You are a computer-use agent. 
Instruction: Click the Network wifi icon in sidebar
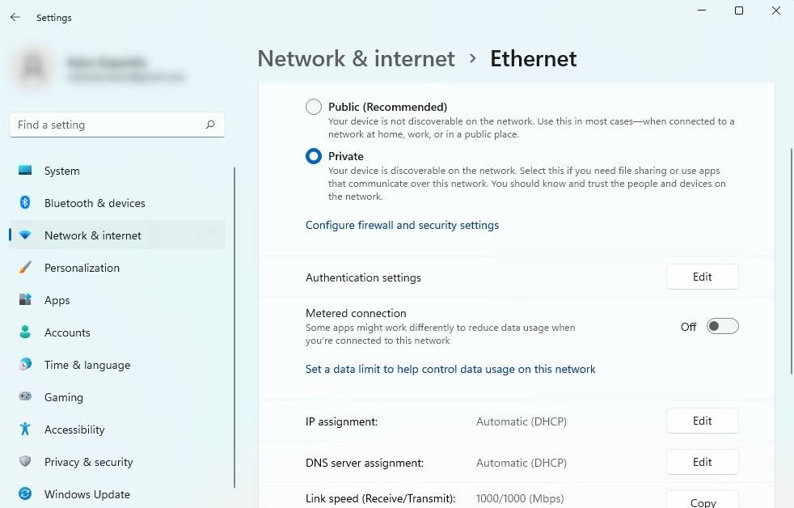coord(25,235)
